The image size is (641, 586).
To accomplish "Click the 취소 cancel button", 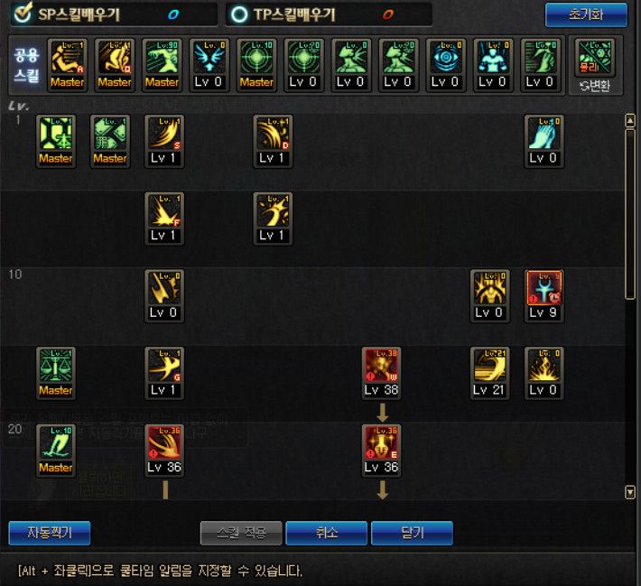I will (x=326, y=533).
